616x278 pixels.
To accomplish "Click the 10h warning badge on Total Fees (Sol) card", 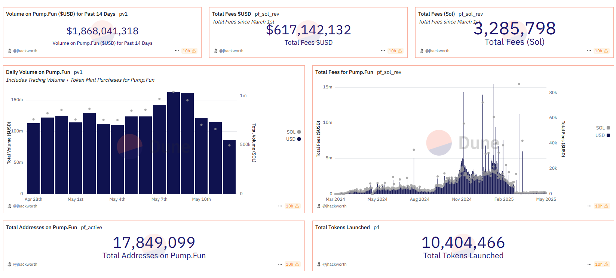I will (601, 51).
